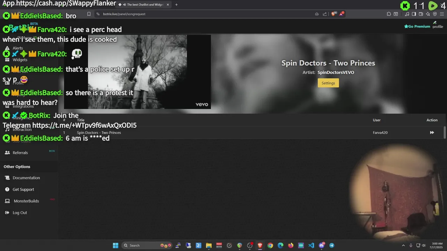Open the Leo AI sparkle icon
Viewport: 447px width, 251px height.
click(428, 14)
